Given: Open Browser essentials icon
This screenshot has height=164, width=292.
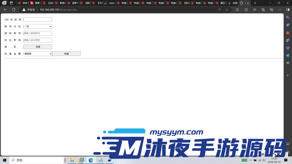Looking at the screenshot, I should 271,9.
